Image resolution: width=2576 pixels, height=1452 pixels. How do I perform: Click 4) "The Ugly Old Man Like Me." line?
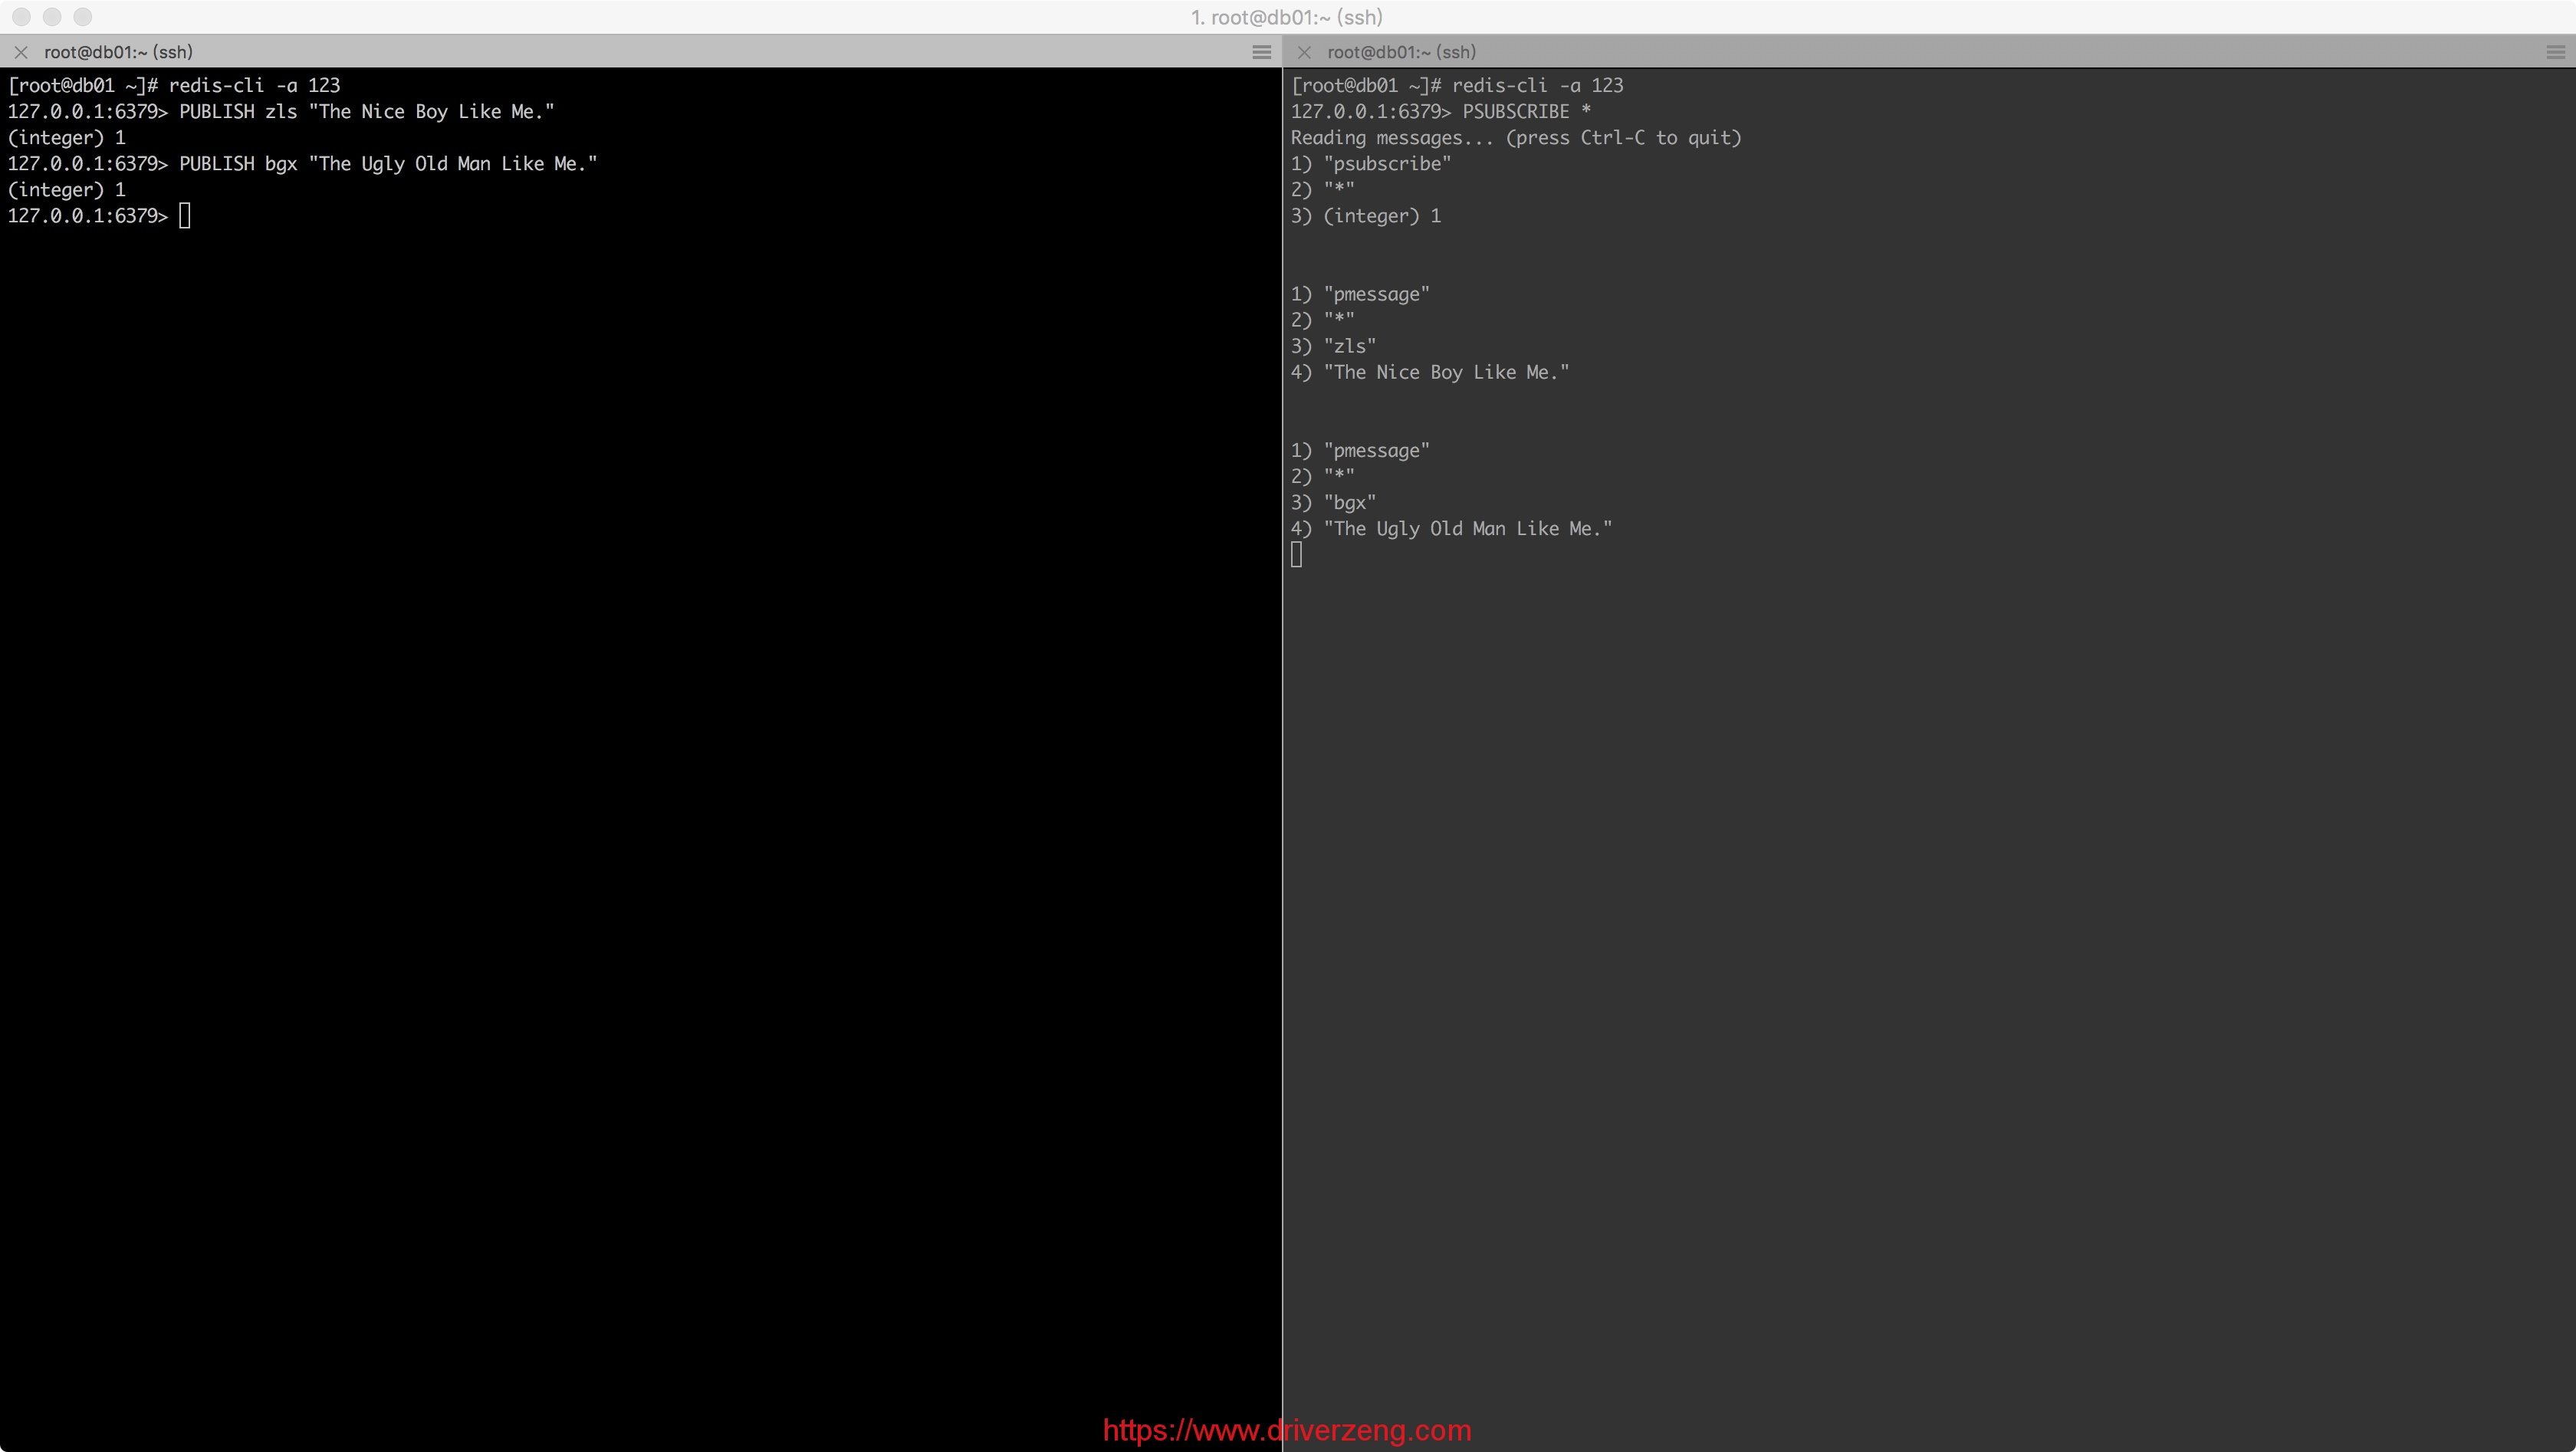pyautogui.click(x=1451, y=529)
